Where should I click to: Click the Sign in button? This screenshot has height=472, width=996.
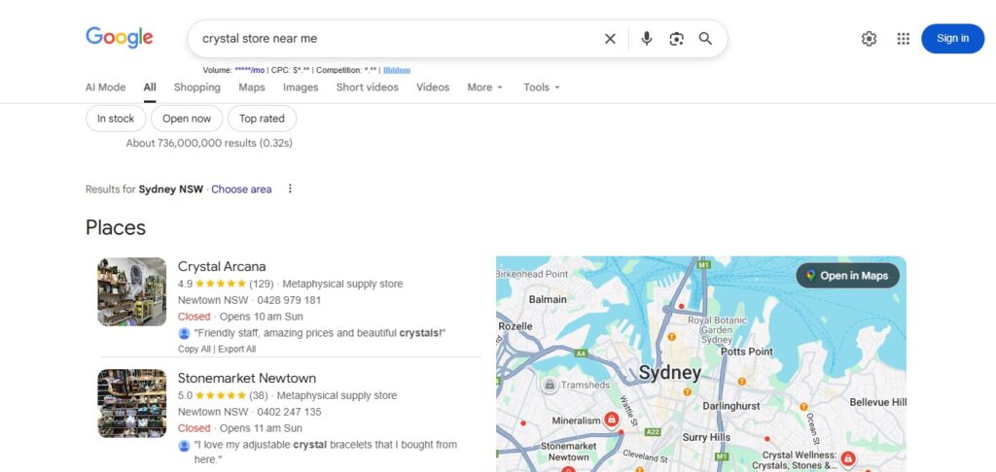[952, 39]
